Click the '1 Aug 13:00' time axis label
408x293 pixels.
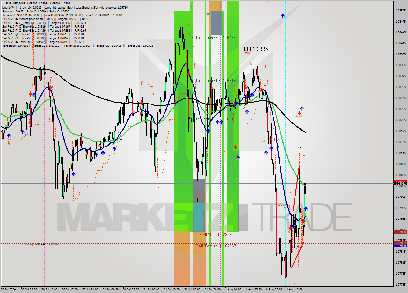point(294,289)
